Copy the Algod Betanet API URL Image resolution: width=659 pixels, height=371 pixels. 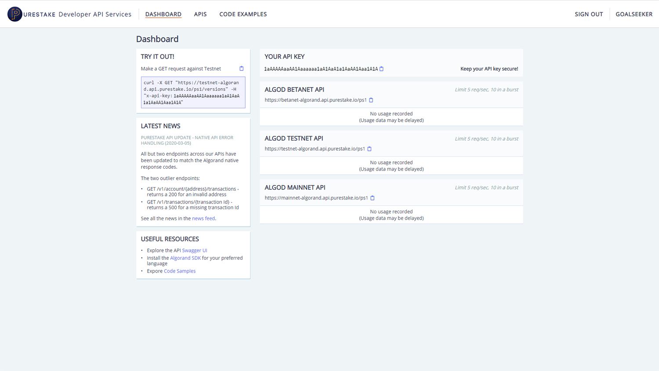click(x=371, y=100)
